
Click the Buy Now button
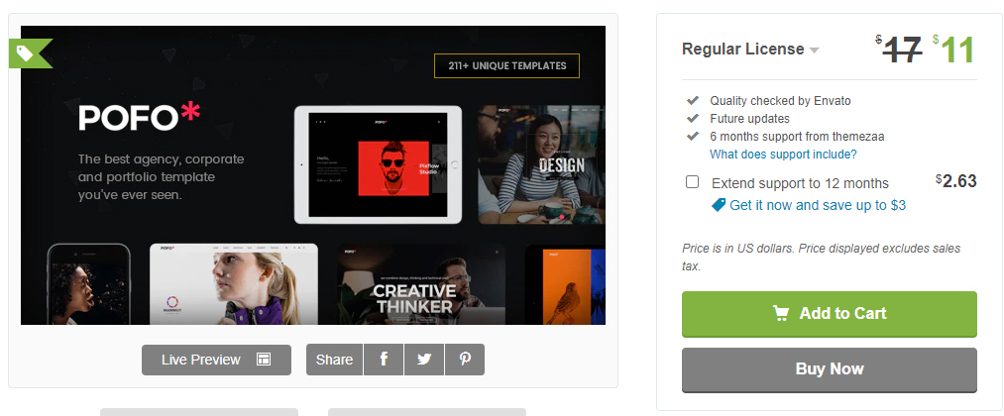[830, 369]
